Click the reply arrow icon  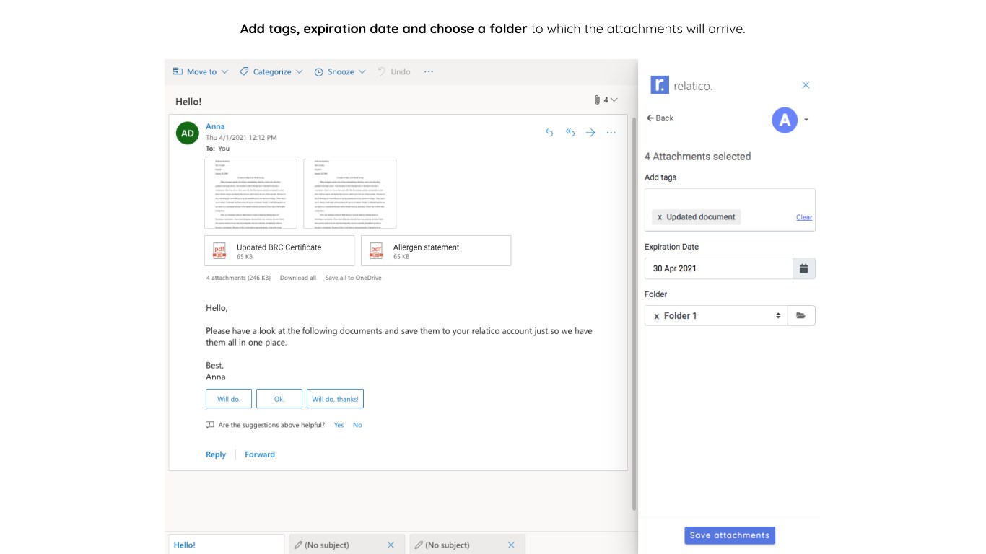point(549,133)
